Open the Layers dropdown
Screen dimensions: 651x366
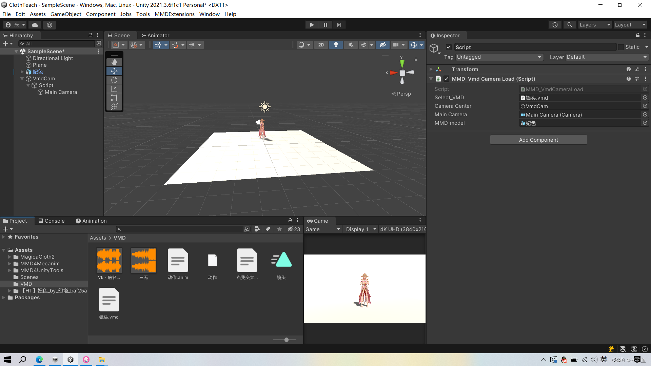pos(594,25)
